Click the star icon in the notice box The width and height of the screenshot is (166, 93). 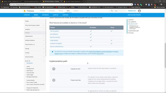[52, 52]
